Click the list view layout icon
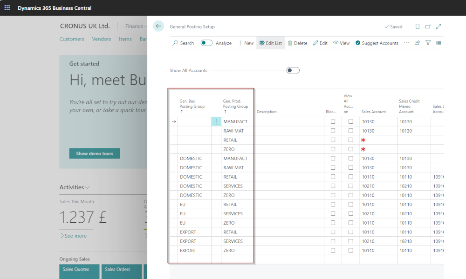466x279 pixels. click(x=439, y=43)
